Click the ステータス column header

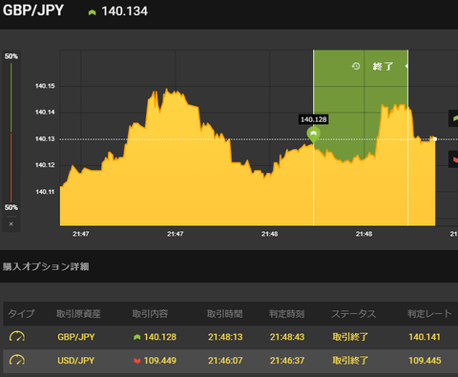(x=354, y=314)
